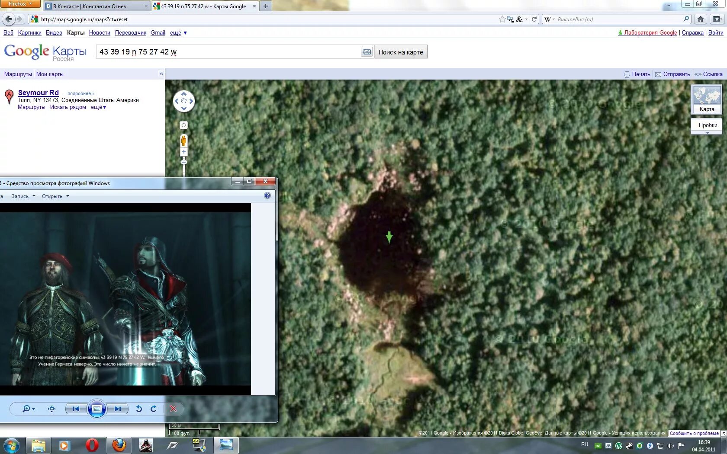Go back with the Firefox back arrow
727x454 pixels.
[9, 19]
